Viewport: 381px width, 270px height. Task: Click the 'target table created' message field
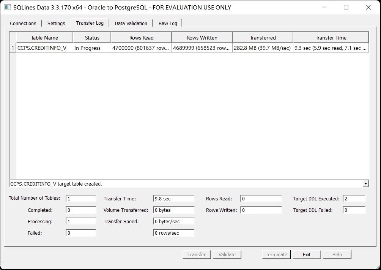tap(186, 184)
